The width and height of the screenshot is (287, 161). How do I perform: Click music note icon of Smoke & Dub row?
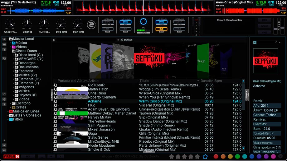click(55, 149)
